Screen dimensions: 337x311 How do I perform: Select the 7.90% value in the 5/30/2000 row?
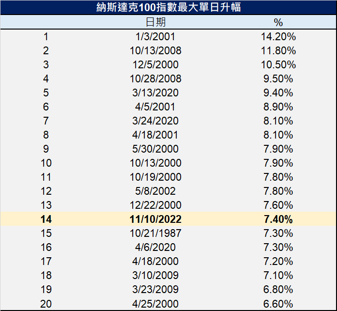click(278, 149)
